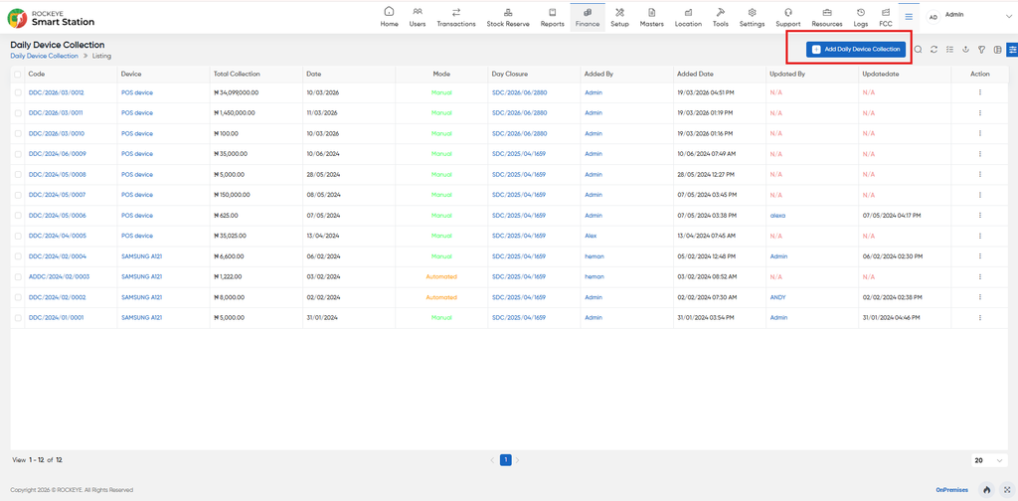This screenshot has width=1018, height=501.
Task: Toggle the select-all checkbox in the header row
Action: click(18, 74)
